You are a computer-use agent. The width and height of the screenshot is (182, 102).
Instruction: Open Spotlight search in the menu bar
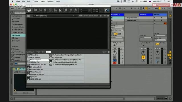pos(165,1)
